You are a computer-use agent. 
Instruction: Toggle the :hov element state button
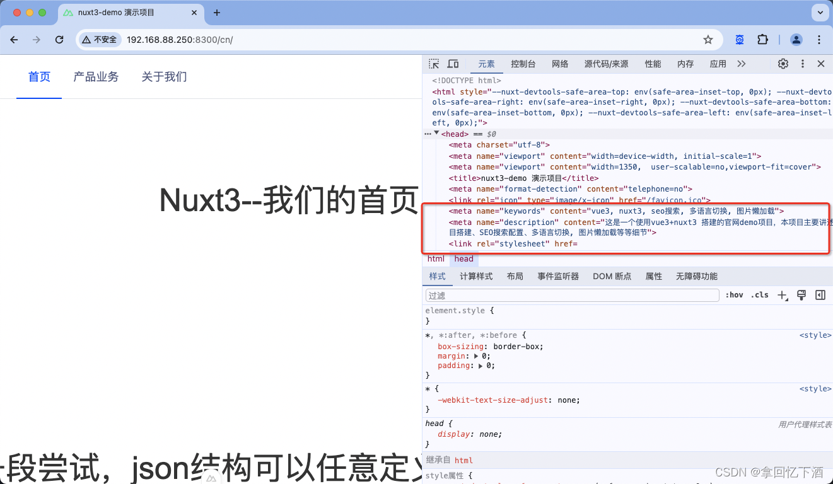[735, 295]
